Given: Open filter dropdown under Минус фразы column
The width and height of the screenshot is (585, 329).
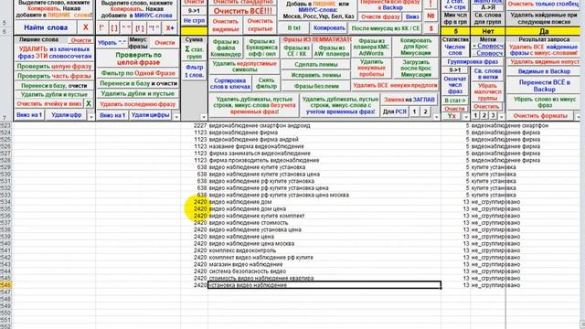Looking at the screenshot, I should pos(176,117).
